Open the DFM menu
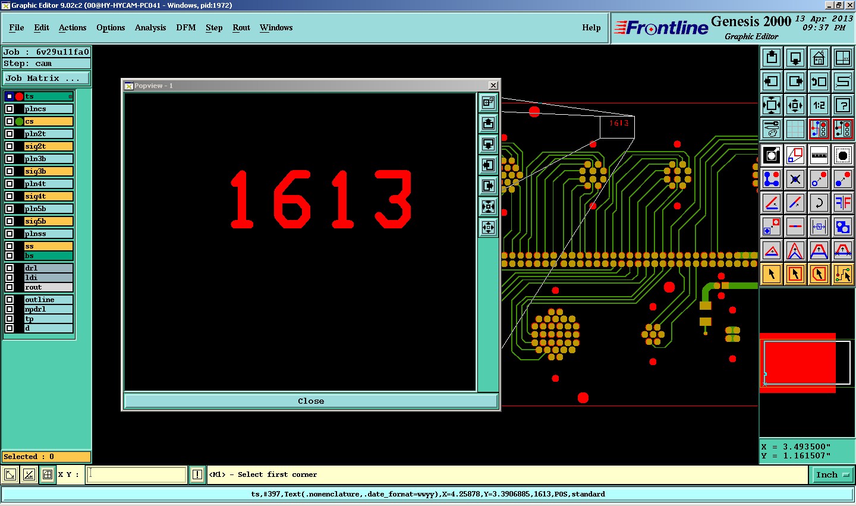The height and width of the screenshot is (506, 856). pos(185,27)
